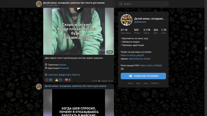
Task: Open the Platform footer link
Action: [155, 83]
